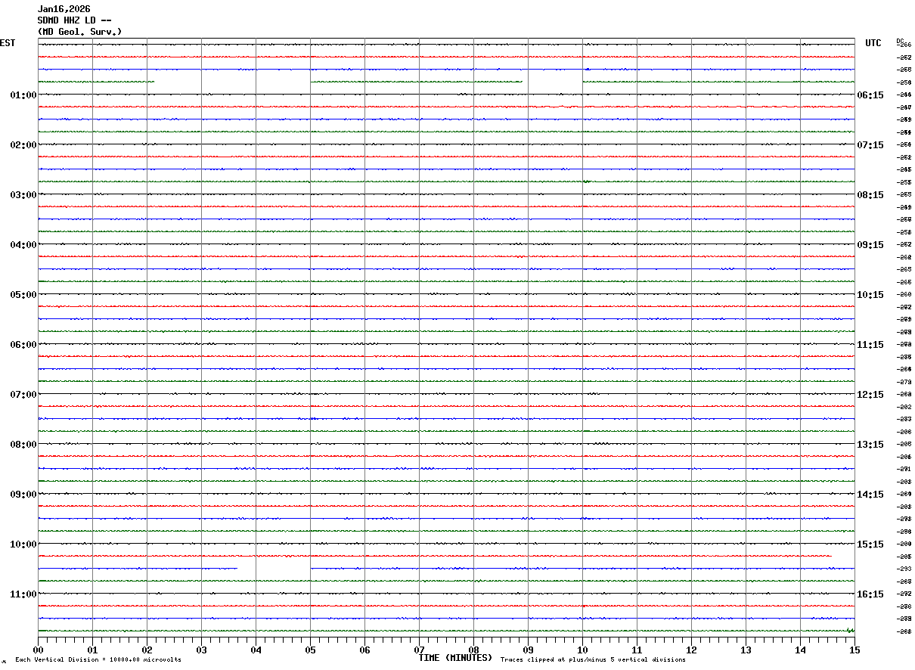Pick the 15 minute tick label
Image resolution: width=915 pixels, height=670 pixels.
[855, 650]
